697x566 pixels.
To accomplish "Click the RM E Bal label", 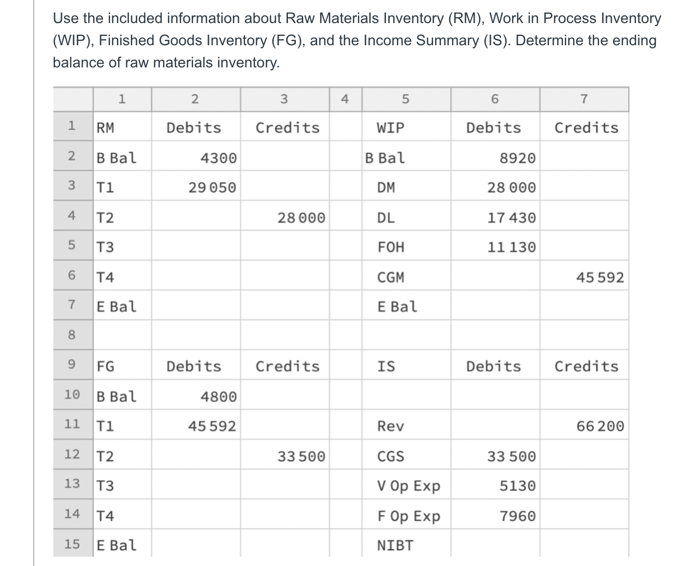I will point(116,306).
